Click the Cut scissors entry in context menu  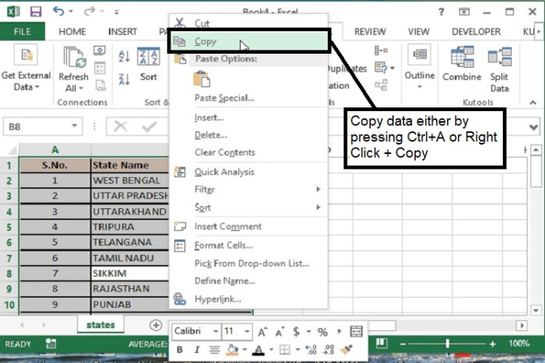tap(248, 23)
